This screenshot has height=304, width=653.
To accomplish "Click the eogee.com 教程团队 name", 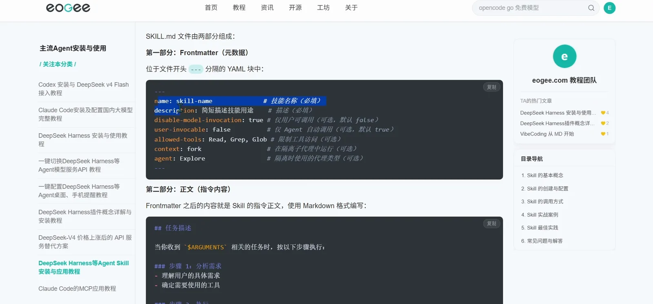I will [564, 80].
